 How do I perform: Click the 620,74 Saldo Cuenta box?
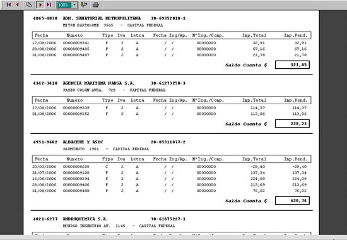pos(292,201)
